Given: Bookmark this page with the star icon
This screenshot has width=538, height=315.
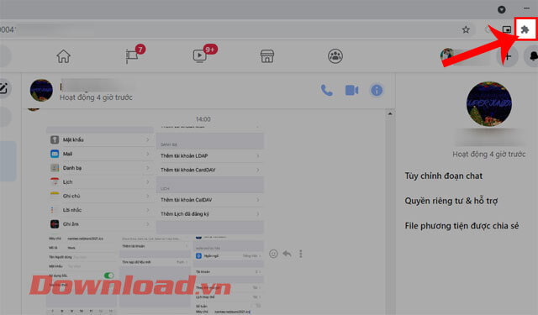Looking at the screenshot, I should [466, 30].
